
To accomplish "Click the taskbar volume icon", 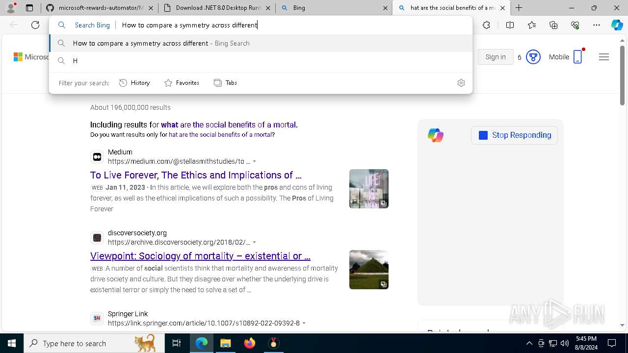I will [x=565, y=343].
